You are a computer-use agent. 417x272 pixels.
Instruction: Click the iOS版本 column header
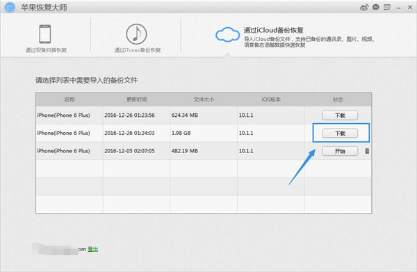(x=271, y=99)
